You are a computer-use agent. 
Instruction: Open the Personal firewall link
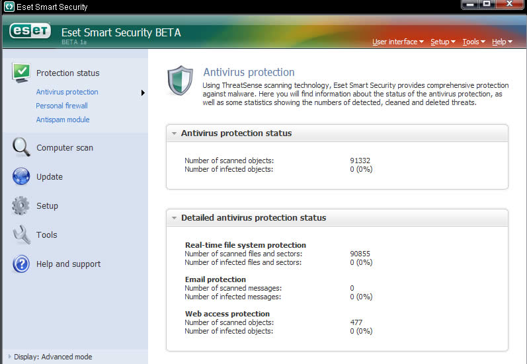point(62,106)
